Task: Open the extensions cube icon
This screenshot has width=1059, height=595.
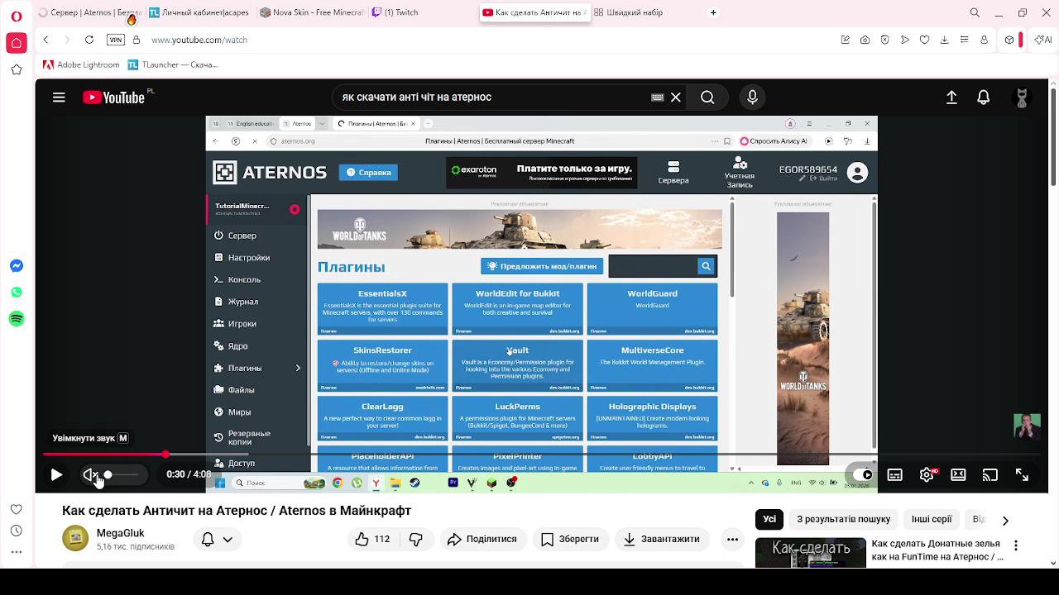Action: pyautogui.click(x=1009, y=40)
